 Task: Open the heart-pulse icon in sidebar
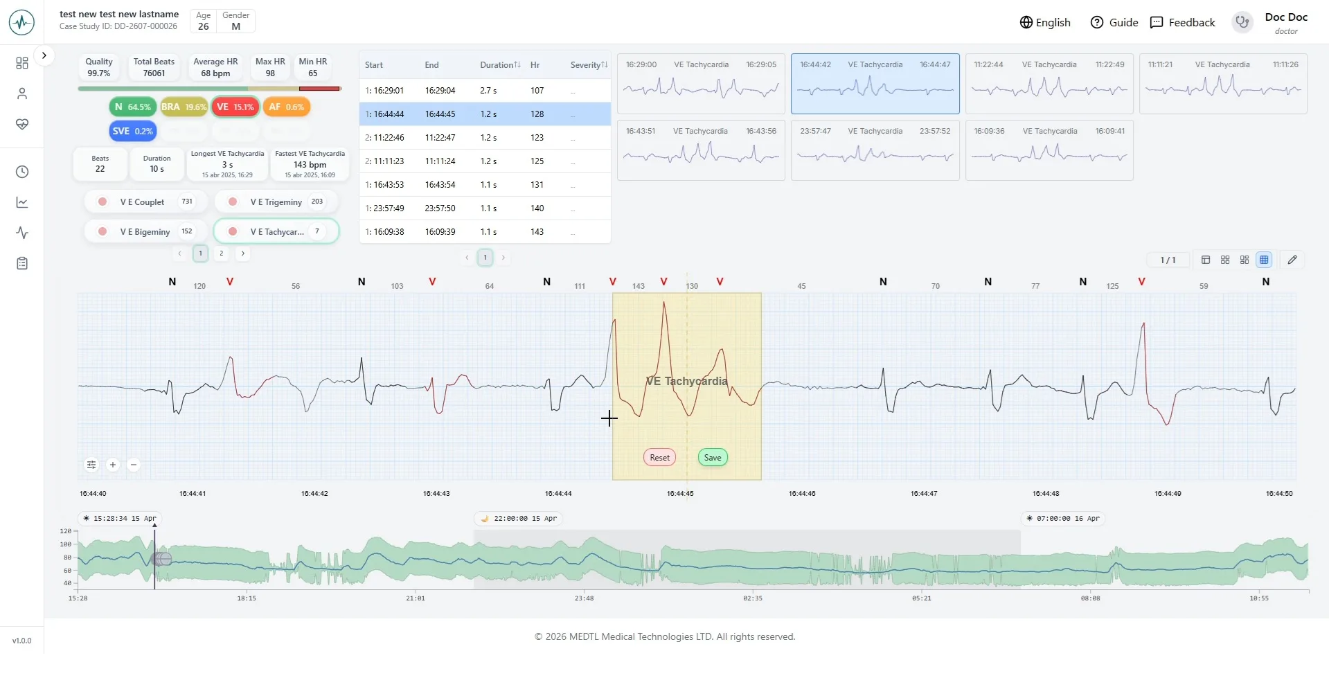(22, 124)
